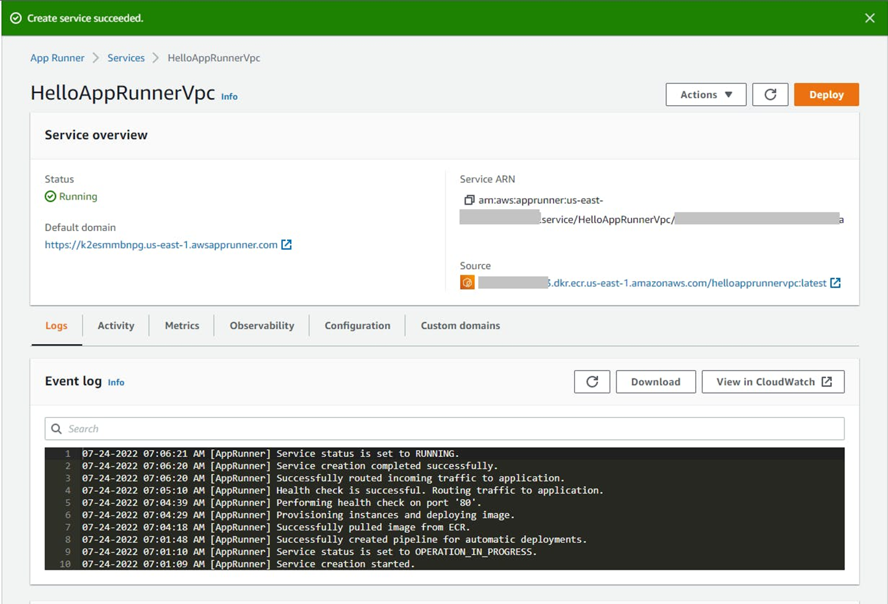
Task: Click the magnifier icon in search box
Action: pos(56,428)
